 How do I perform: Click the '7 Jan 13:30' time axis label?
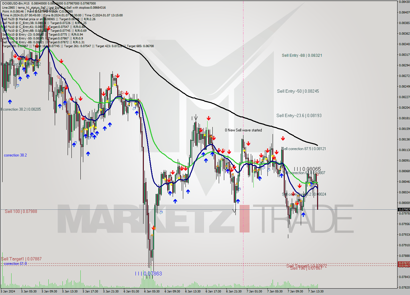pyautogui.click(x=316, y=291)
